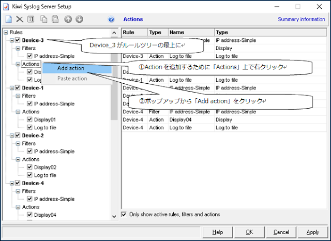Toggle the Device-4 rule checkbox

tap(18, 183)
